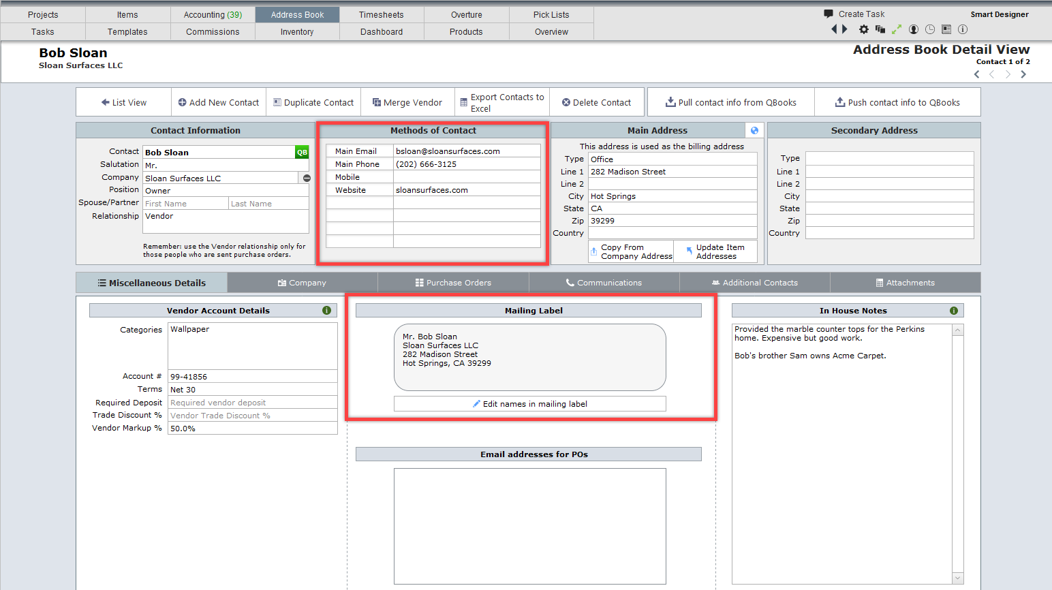
Task: Click Delete Contact
Action: coord(597,102)
